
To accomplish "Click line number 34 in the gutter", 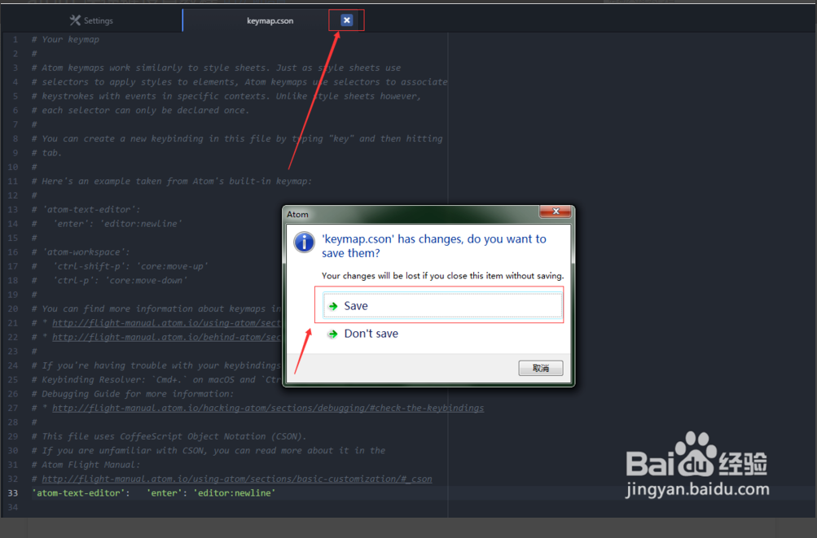I will [x=12, y=507].
